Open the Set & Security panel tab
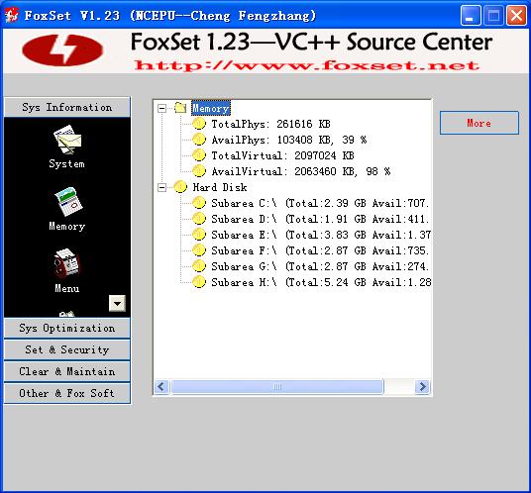Image resolution: width=531 pixels, height=493 pixels. pos(67,349)
